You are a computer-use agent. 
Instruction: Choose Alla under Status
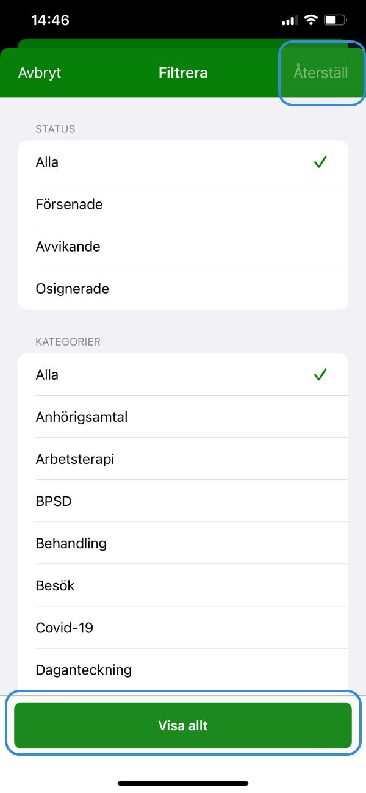tap(183, 162)
